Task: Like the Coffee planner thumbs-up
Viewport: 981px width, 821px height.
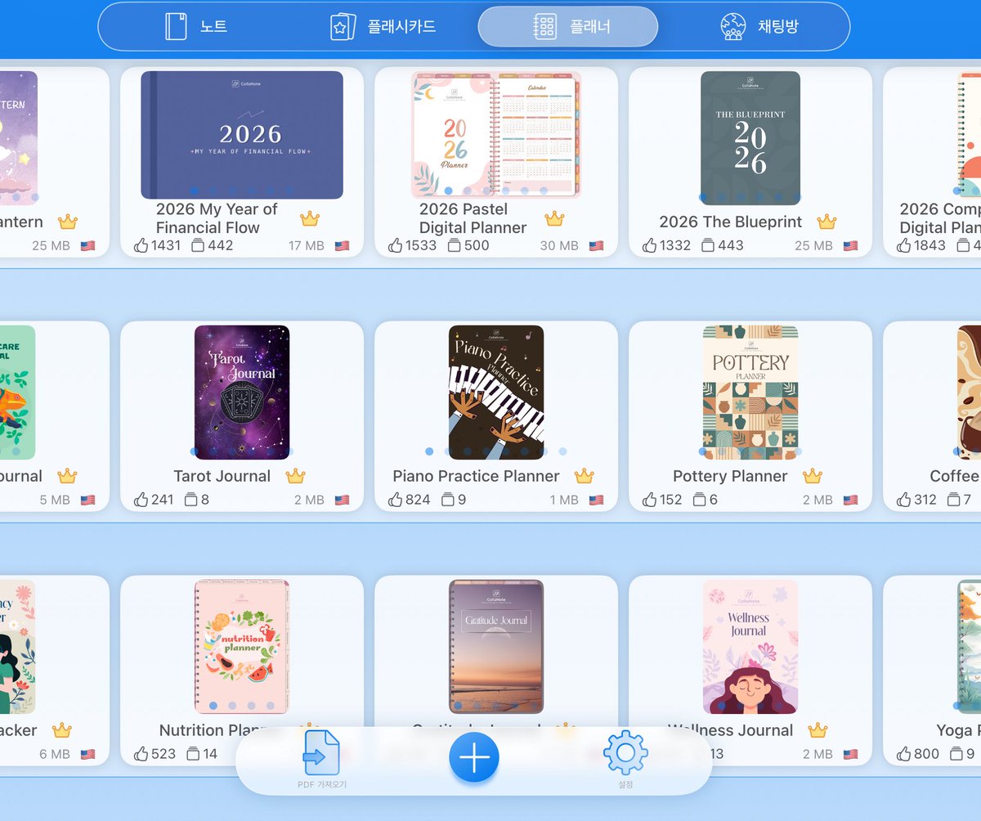Action: tap(904, 499)
